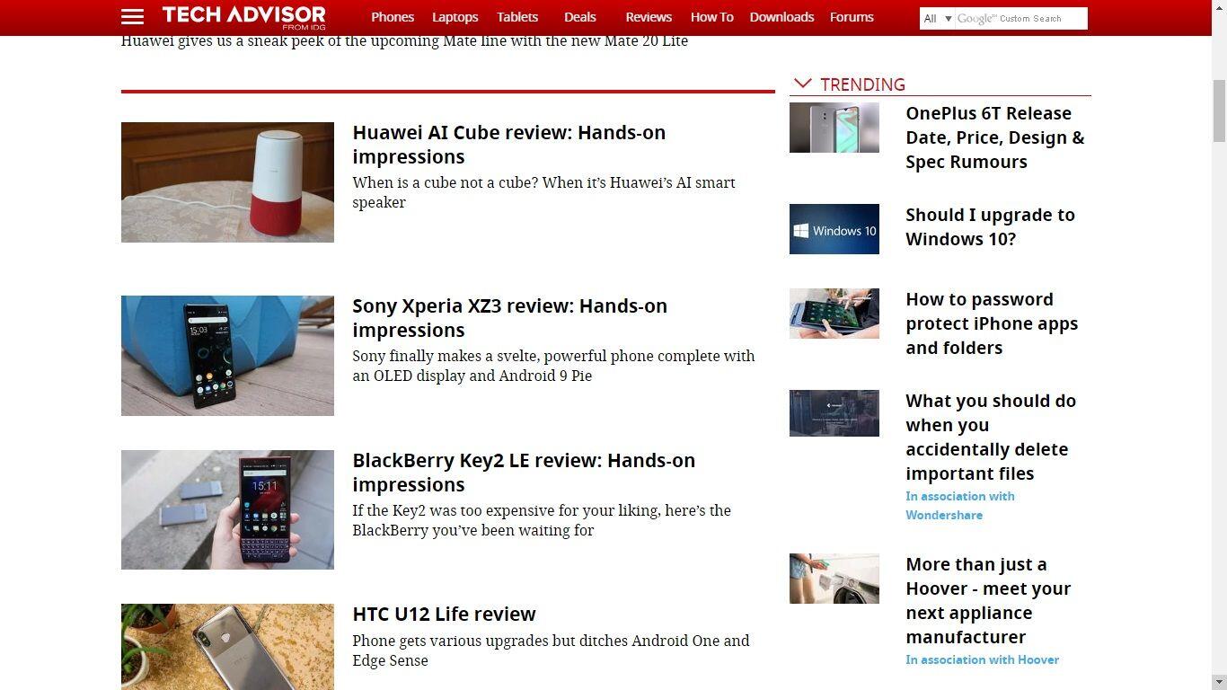The height and width of the screenshot is (690, 1227).
Task: Click the 'Huawei's AI smart speaker' description
Action: pyautogui.click(x=543, y=192)
